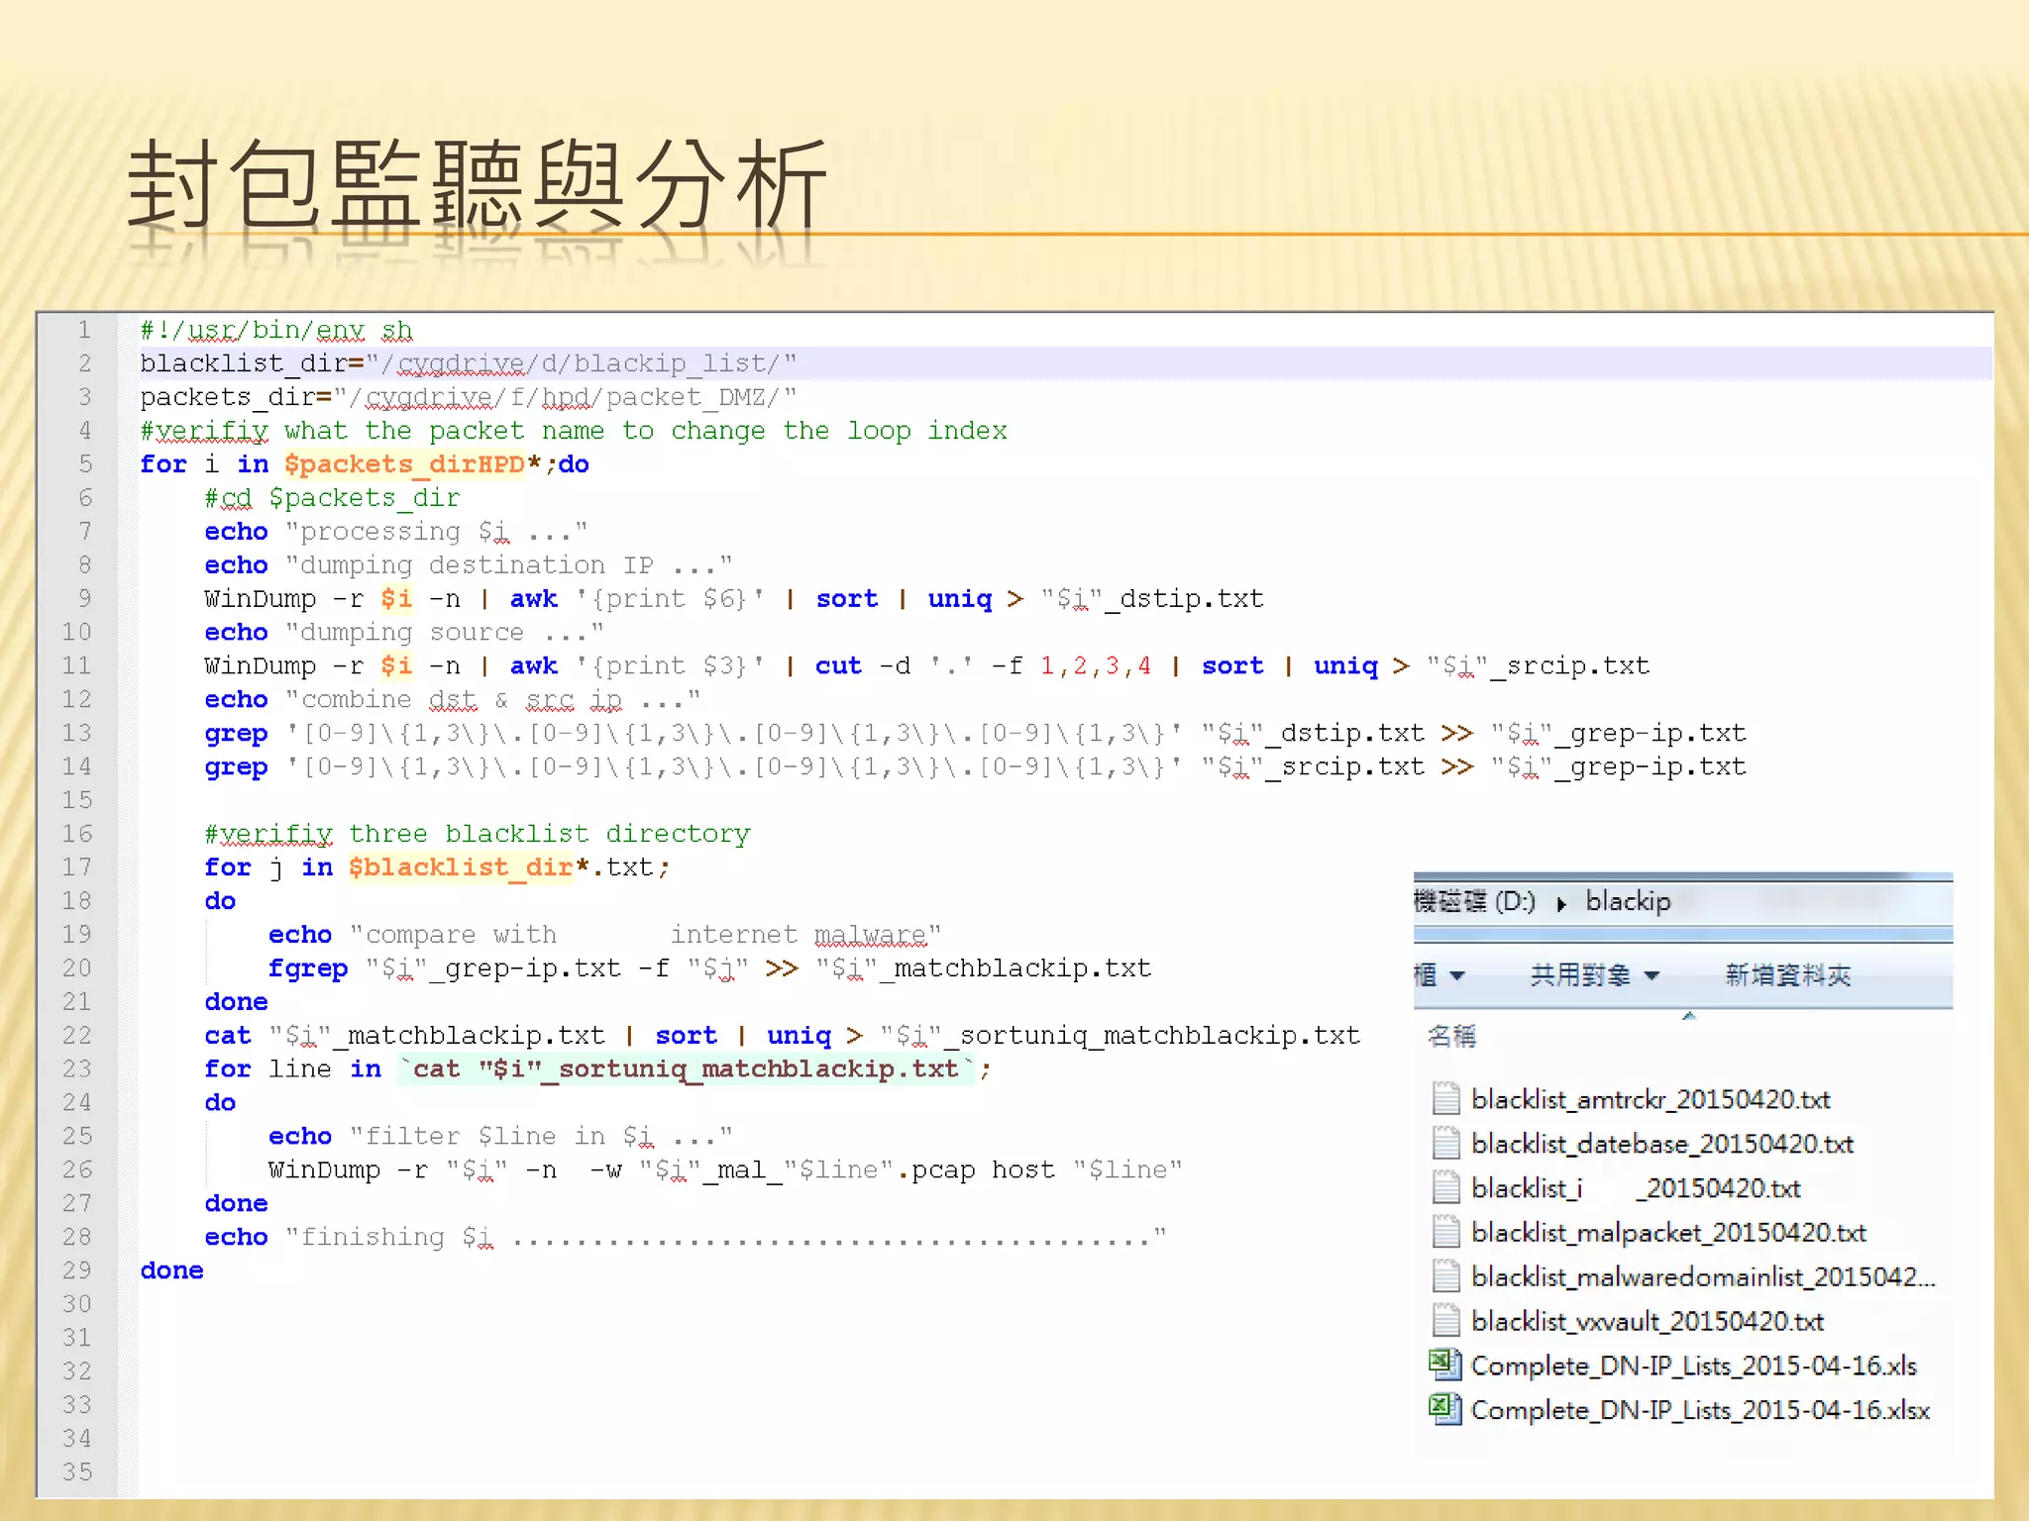Click the blacklist_datebase file icon
2029x1521 pixels.
[x=1445, y=1143]
